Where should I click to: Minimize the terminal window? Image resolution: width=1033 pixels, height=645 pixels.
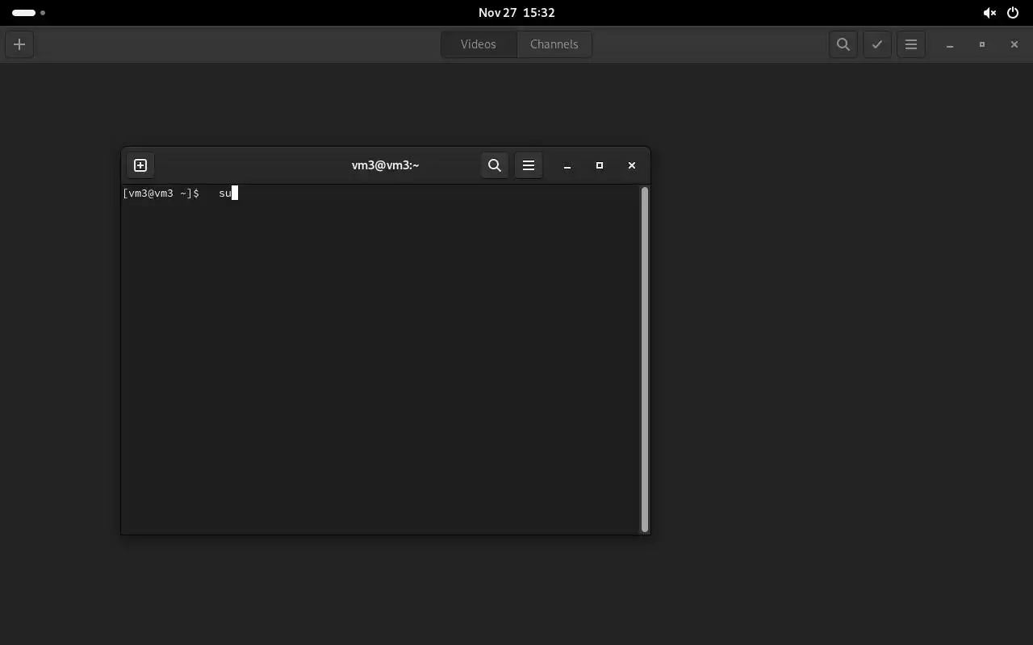pos(567,165)
